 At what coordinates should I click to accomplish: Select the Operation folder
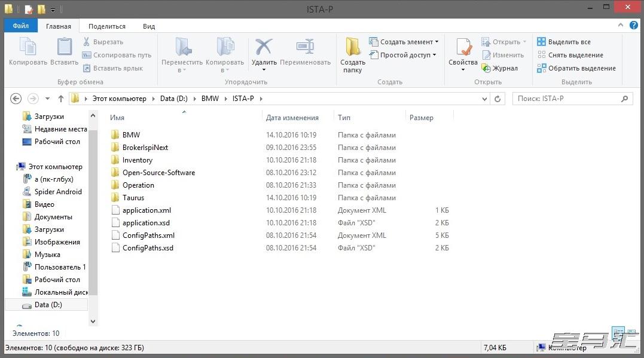138,185
